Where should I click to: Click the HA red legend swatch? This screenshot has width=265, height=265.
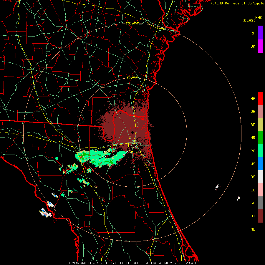[260, 98]
